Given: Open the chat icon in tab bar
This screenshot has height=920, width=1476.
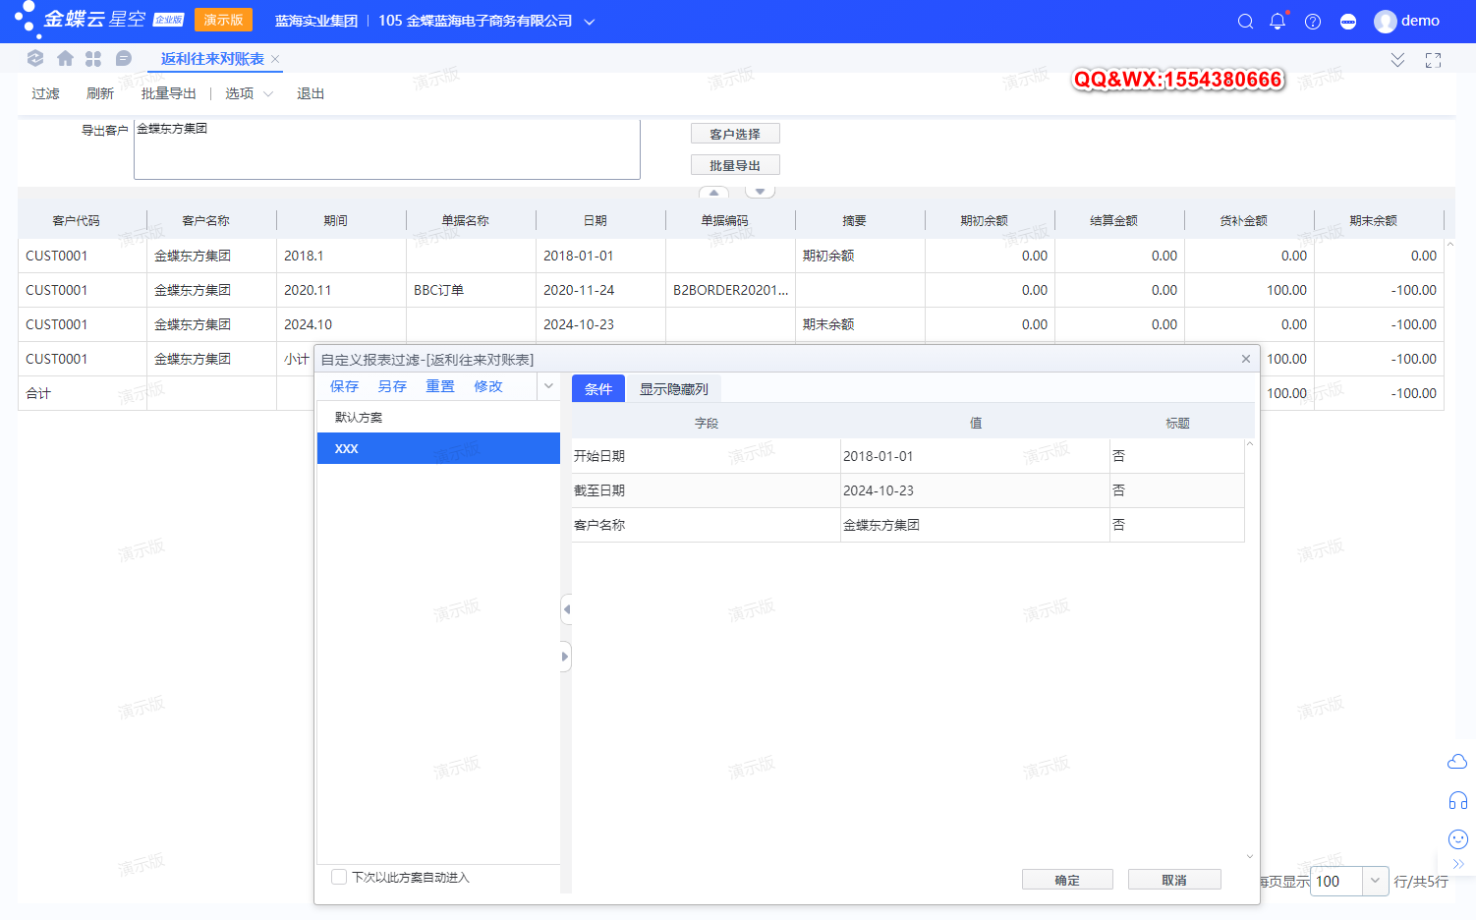Looking at the screenshot, I should pyautogui.click(x=123, y=58).
